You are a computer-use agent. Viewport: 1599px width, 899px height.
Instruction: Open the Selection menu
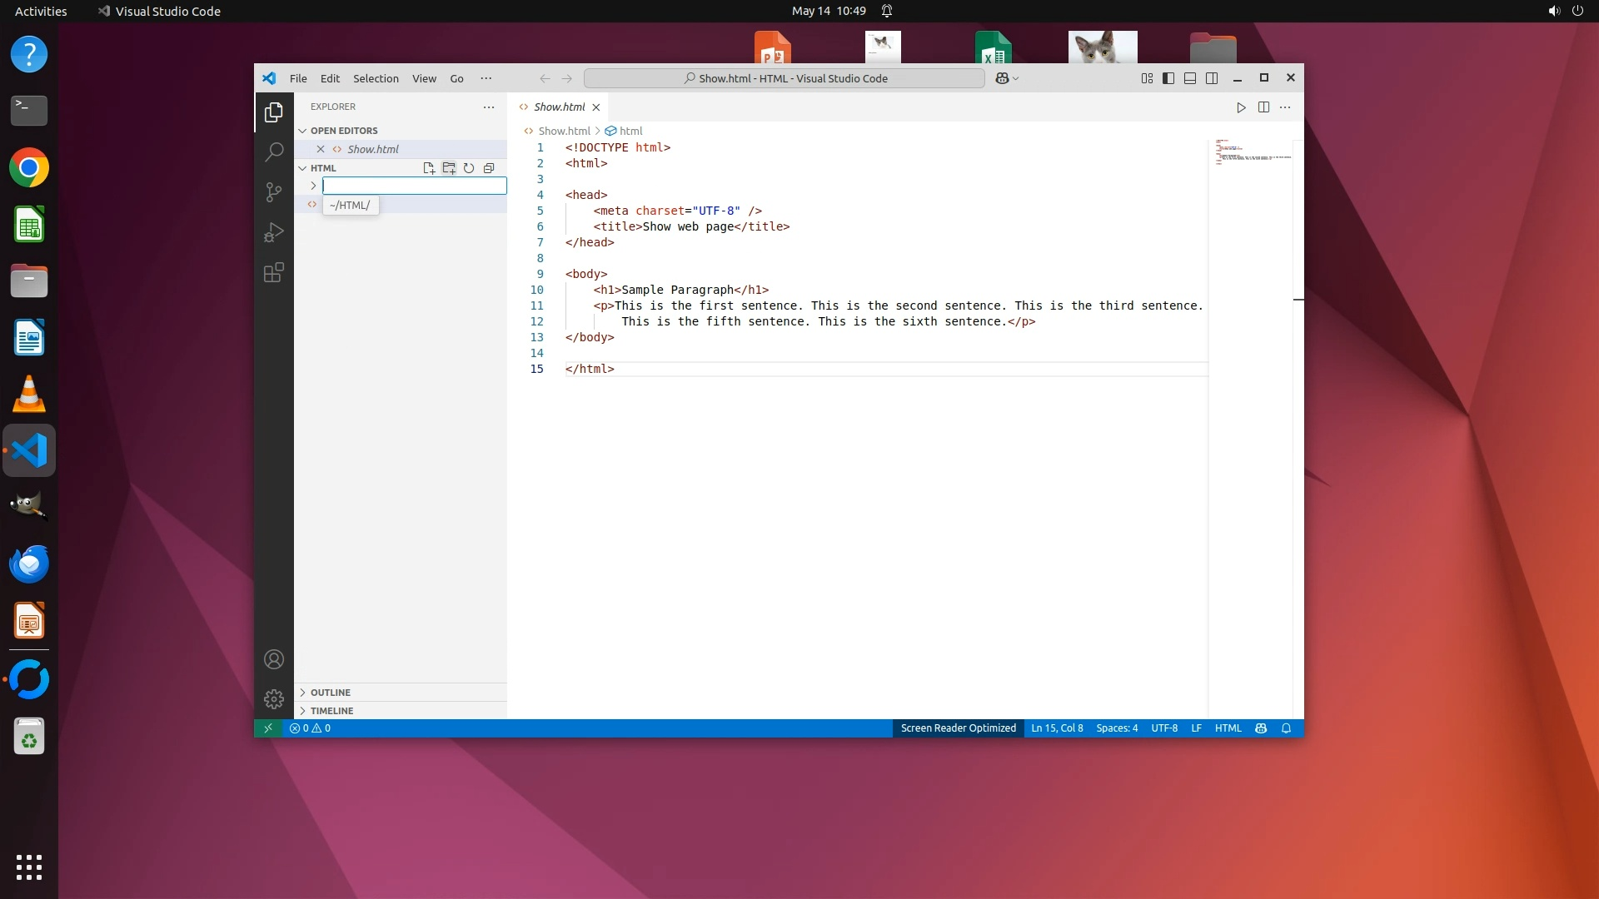376,78
